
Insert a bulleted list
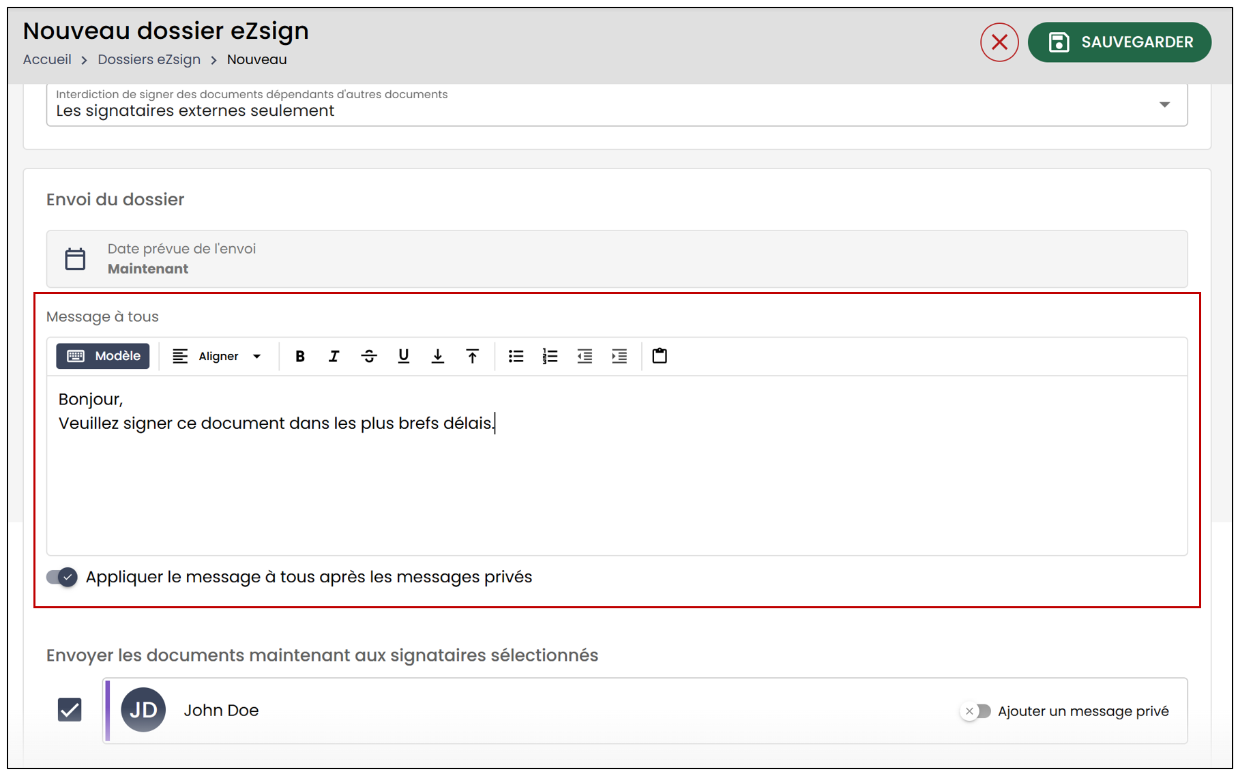(x=516, y=356)
